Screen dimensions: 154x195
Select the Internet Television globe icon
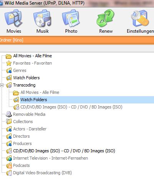tap(9, 158)
